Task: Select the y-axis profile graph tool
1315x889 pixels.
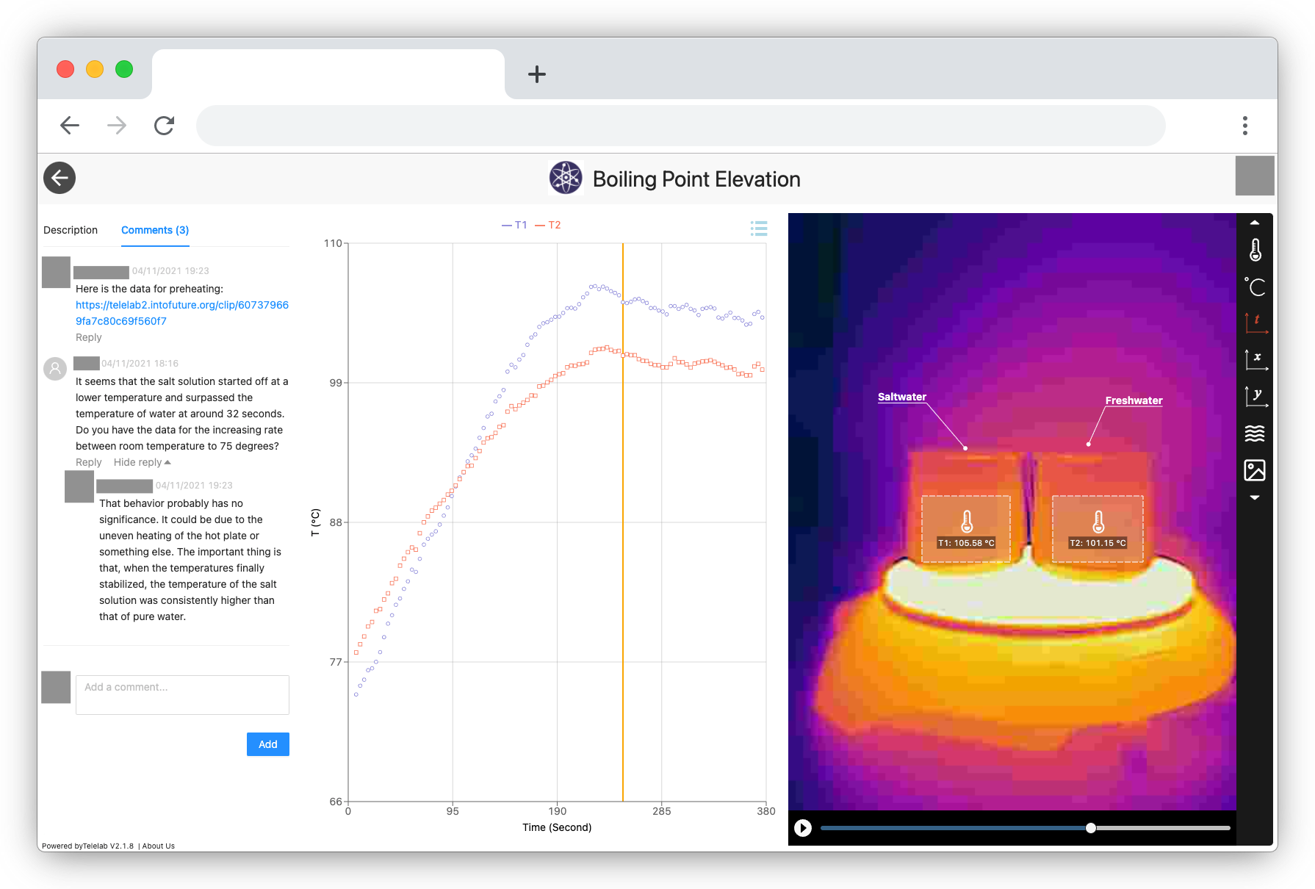Action: [1255, 397]
